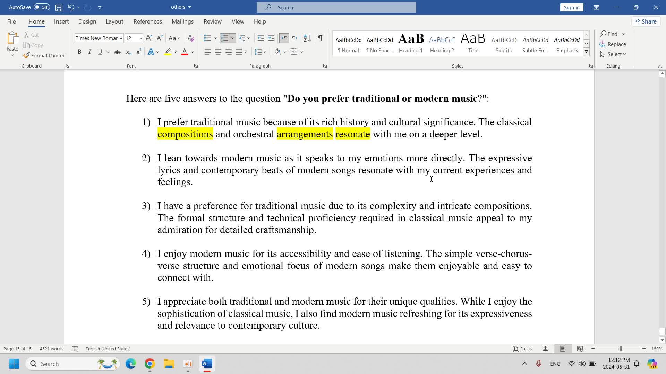Viewport: 666px width, 374px height.
Task: Apply strikethrough formatting
Action: coord(117,52)
